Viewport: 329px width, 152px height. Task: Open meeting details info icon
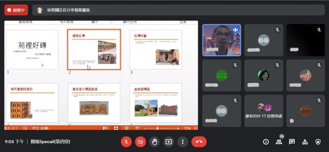266,142
